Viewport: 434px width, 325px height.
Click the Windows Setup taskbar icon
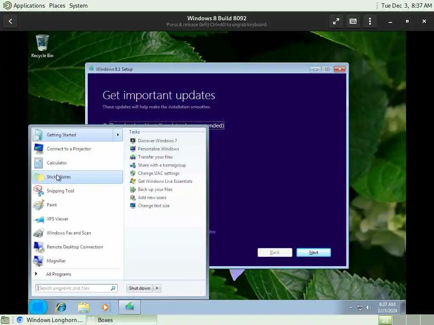pyautogui.click(x=130, y=307)
